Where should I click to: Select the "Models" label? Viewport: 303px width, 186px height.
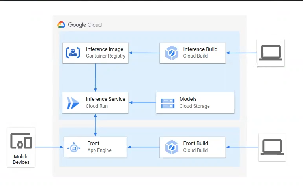(x=188, y=99)
